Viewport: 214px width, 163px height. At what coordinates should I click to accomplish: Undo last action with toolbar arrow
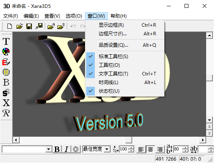tap(73, 26)
